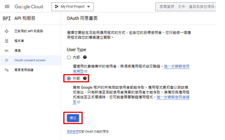225x140 pixels.
Task: Go to 已啟用的 API 和服務 page
Action: [x=29, y=31]
